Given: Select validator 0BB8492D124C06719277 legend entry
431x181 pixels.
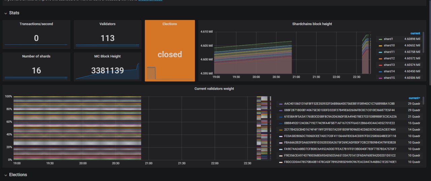Looking at the screenshot, I should coord(339,123).
